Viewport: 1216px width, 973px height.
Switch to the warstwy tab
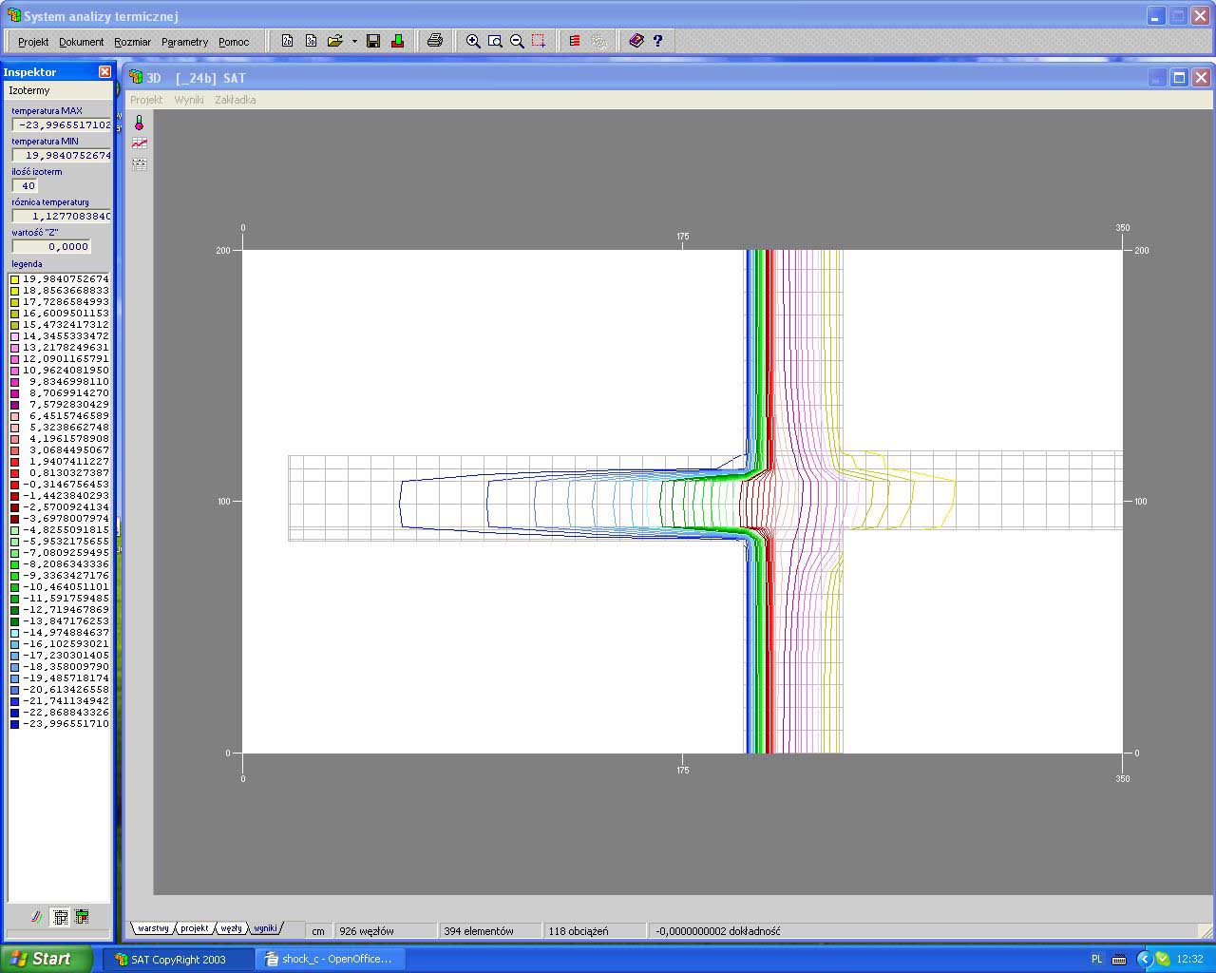pyautogui.click(x=153, y=928)
